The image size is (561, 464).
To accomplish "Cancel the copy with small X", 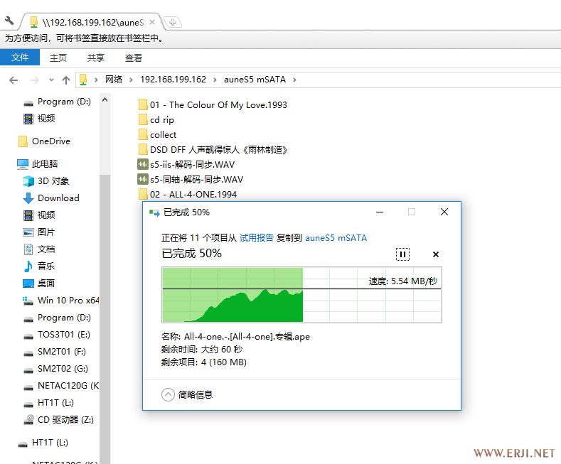I will tap(435, 254).
